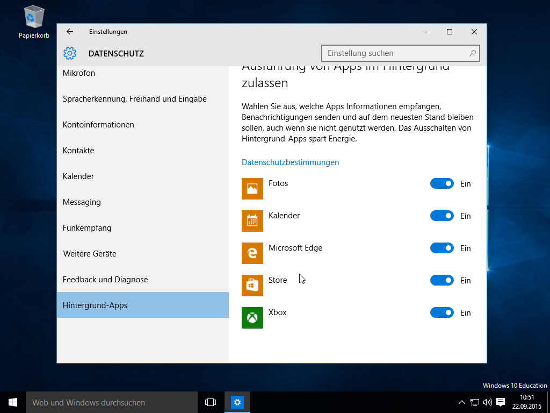
Task: Click the Fotos app name label
Action: [x=278, y=183]
